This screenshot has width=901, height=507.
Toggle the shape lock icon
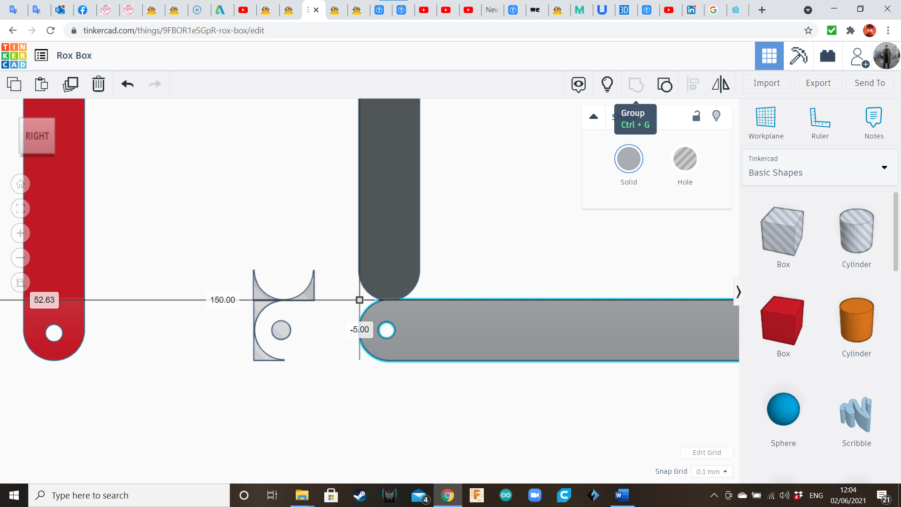coord(696,116)
